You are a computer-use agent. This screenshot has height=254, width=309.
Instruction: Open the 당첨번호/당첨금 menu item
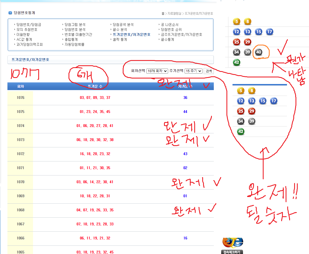pos(29,25)
